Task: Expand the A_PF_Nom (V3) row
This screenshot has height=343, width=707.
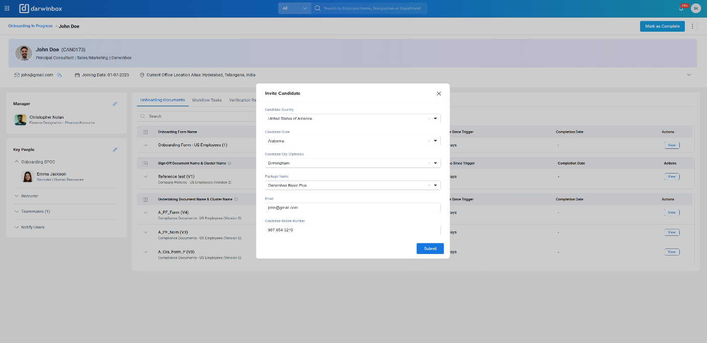Action: pos(145,232)
